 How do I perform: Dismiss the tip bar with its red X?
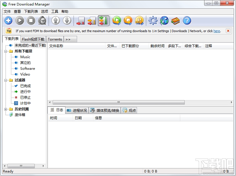(228, 31)
